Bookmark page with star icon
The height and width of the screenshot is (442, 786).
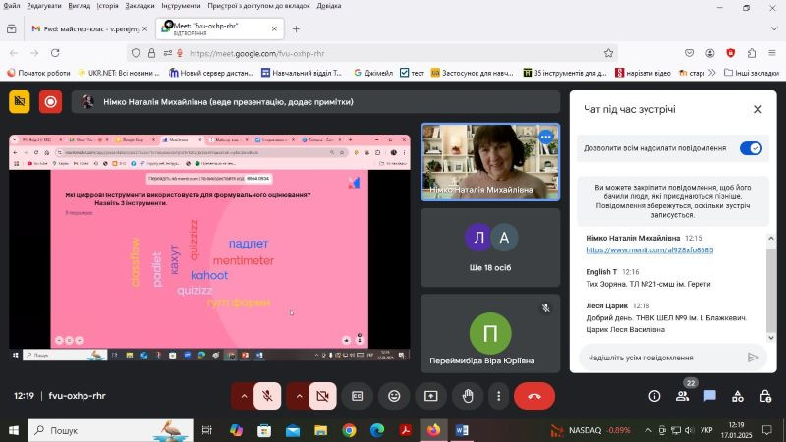pos(608,53)
